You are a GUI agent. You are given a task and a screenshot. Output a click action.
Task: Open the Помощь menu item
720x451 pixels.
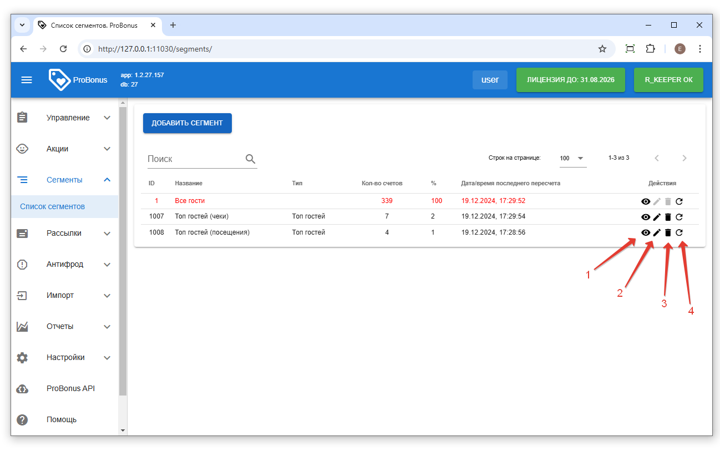(64, 419)
